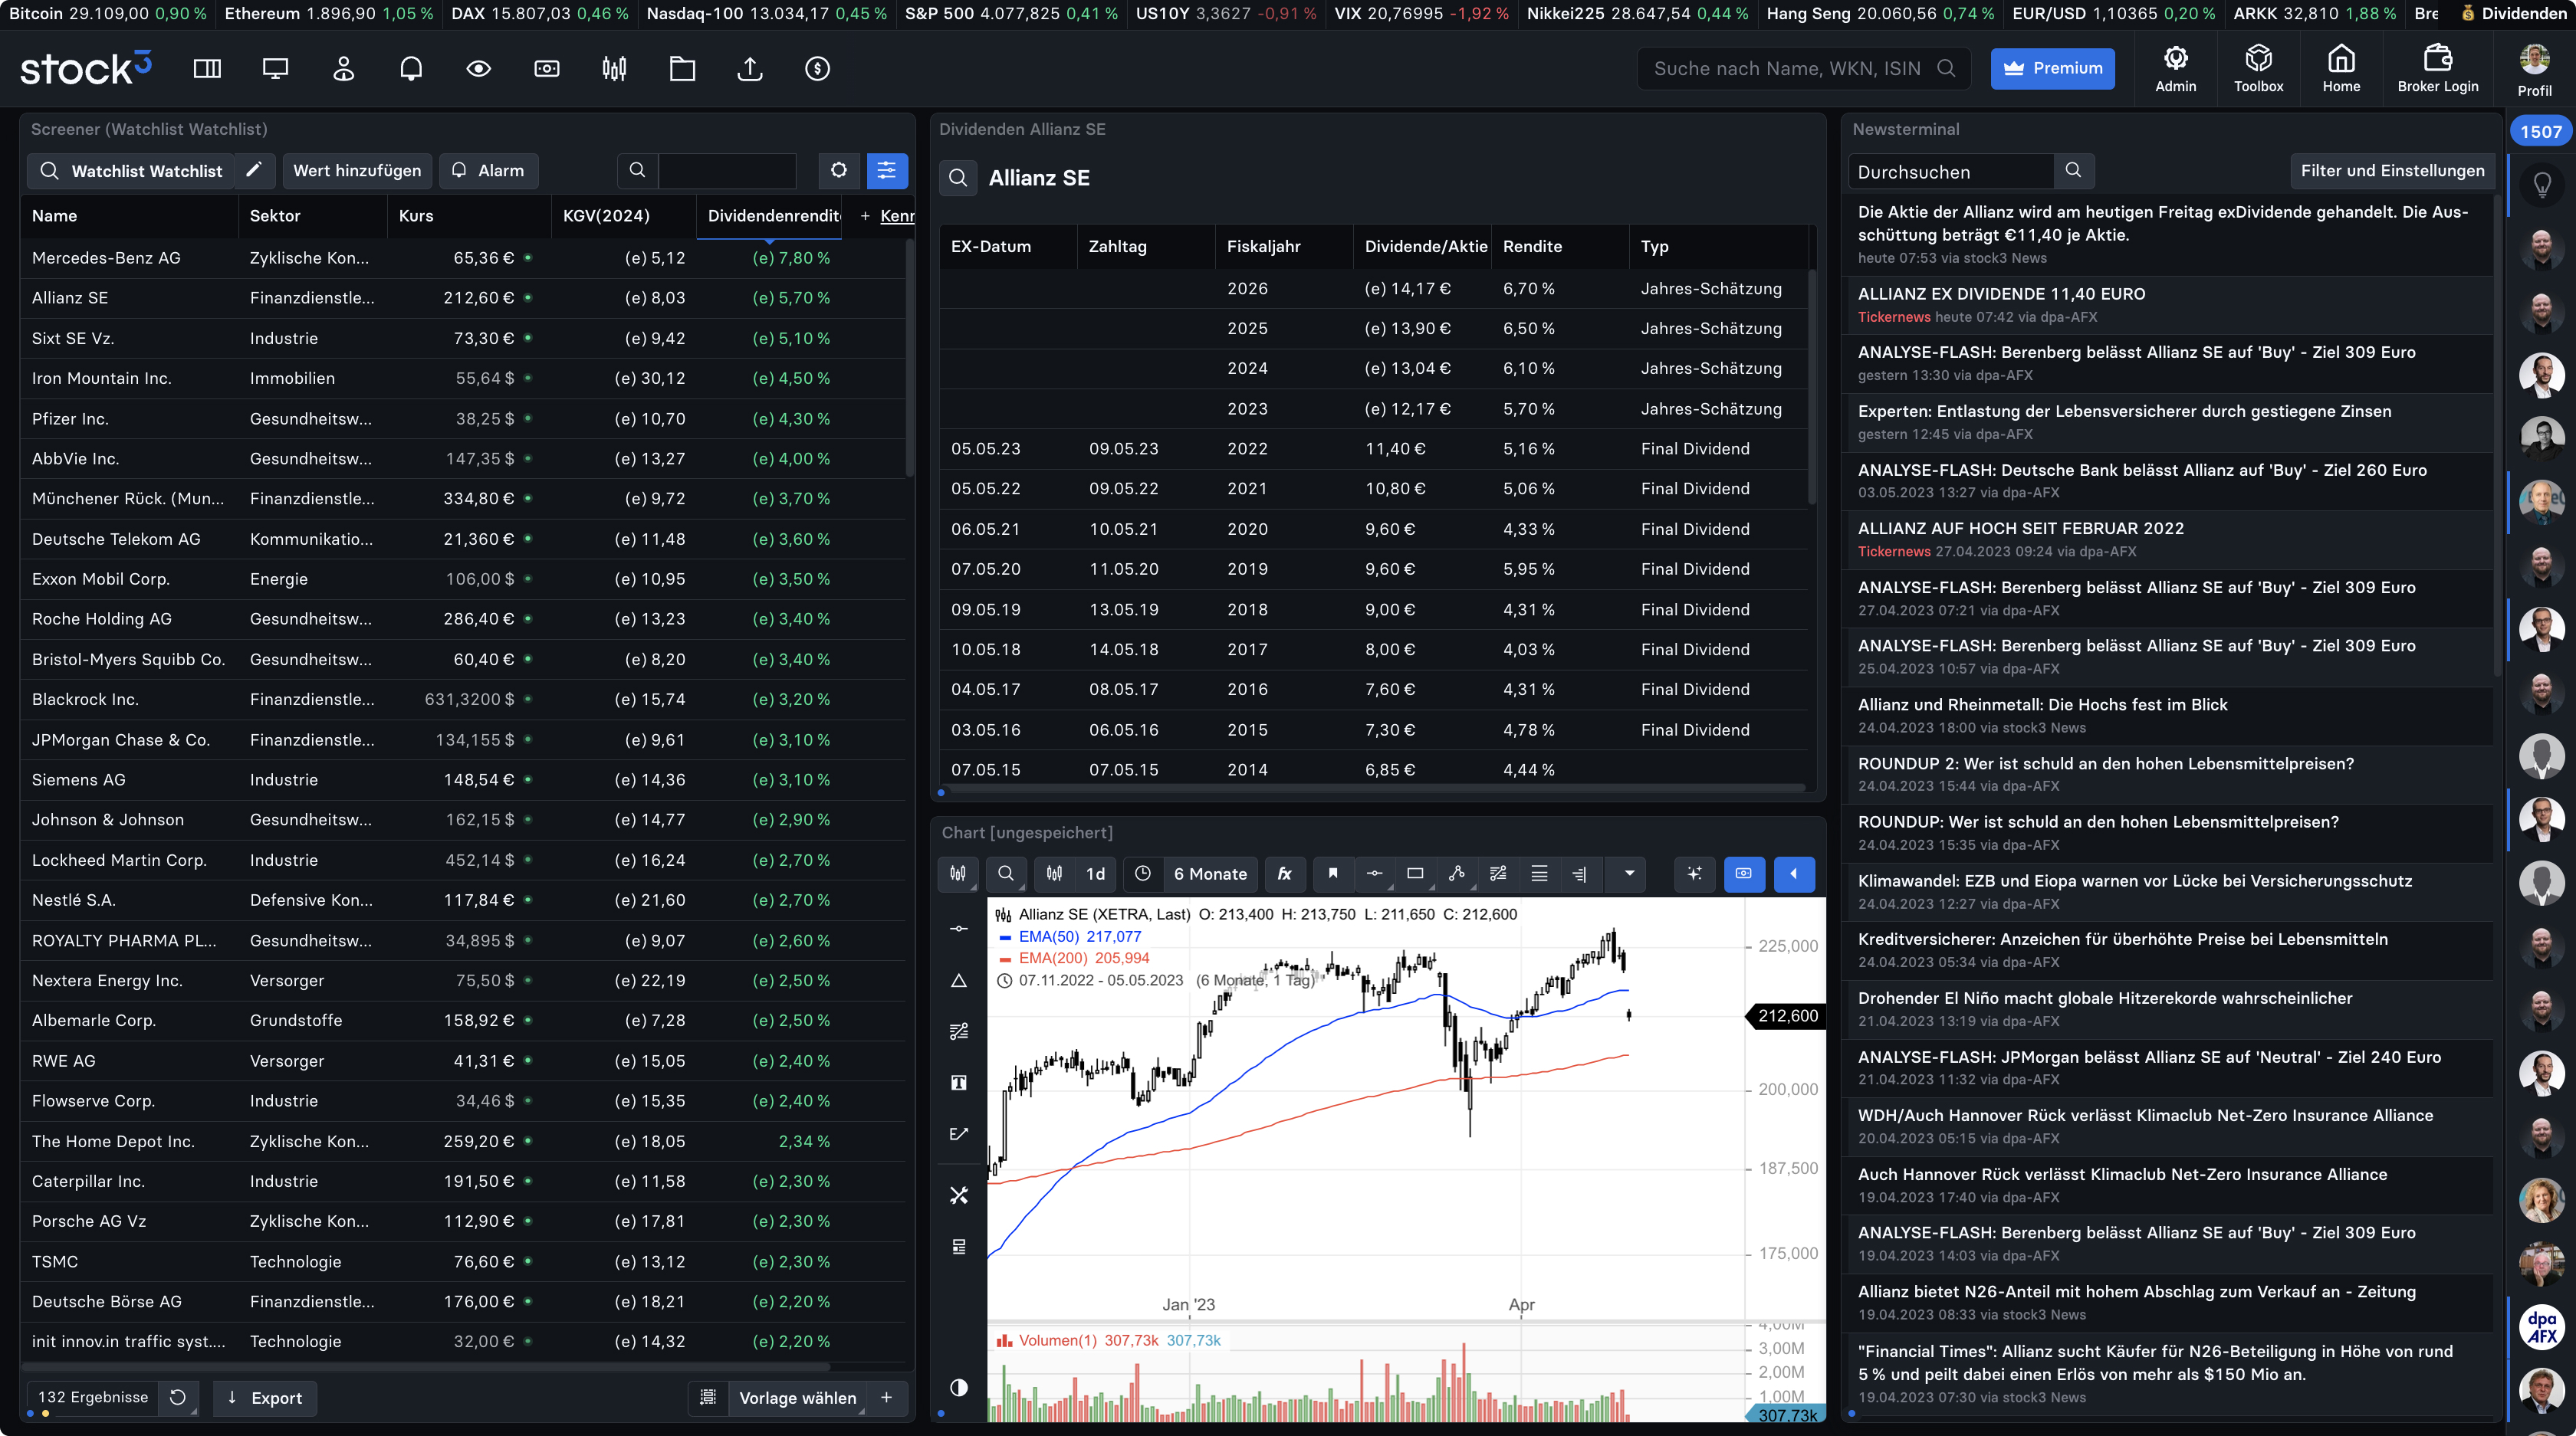Open the fx indicators button
Viewport: 2576px width, 1436px height.
1285,874
